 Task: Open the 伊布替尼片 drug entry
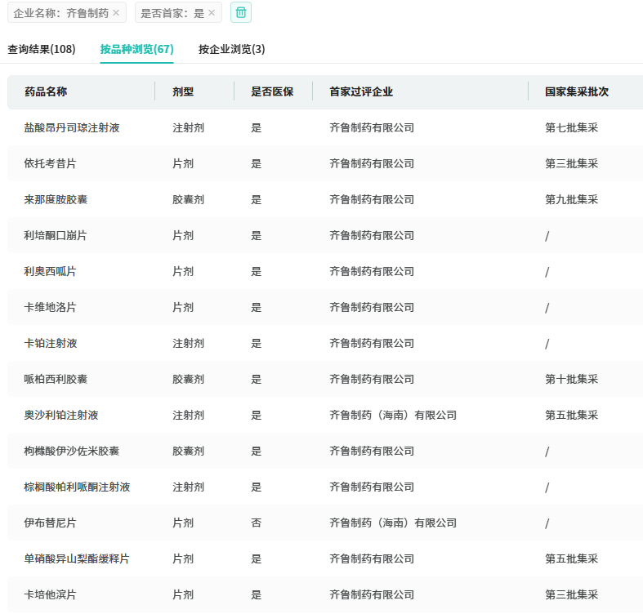[x=51, y=523]
